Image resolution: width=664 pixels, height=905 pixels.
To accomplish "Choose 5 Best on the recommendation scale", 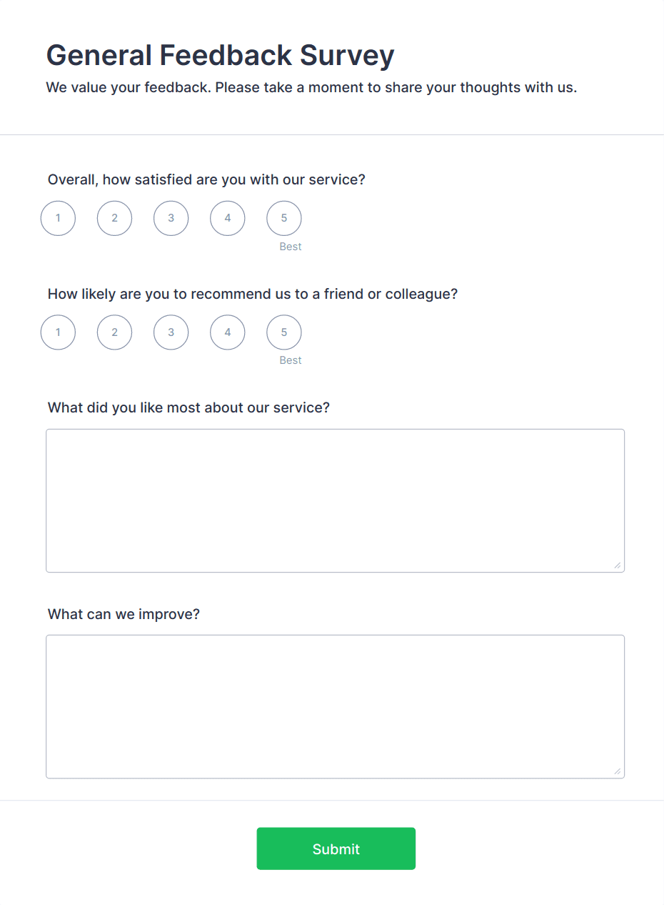I will click(x=283, y=332).
